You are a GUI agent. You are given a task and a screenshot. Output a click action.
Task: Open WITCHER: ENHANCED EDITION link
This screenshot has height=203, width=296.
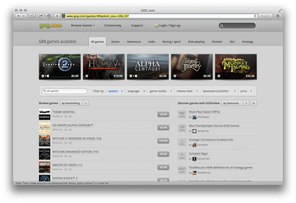coord(75,152)
